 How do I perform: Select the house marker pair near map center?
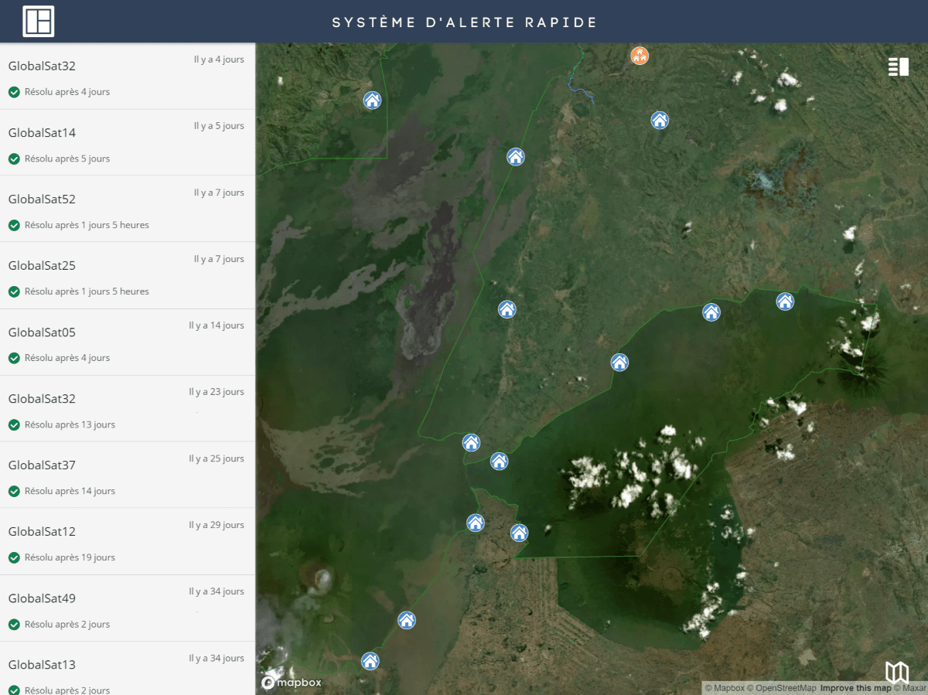coord(472,442)
